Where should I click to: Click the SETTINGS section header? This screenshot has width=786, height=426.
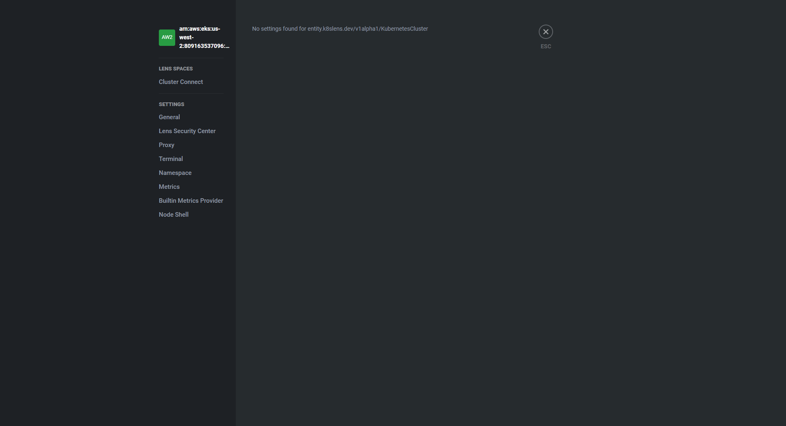pyautogui.click(x=171, y=104)
